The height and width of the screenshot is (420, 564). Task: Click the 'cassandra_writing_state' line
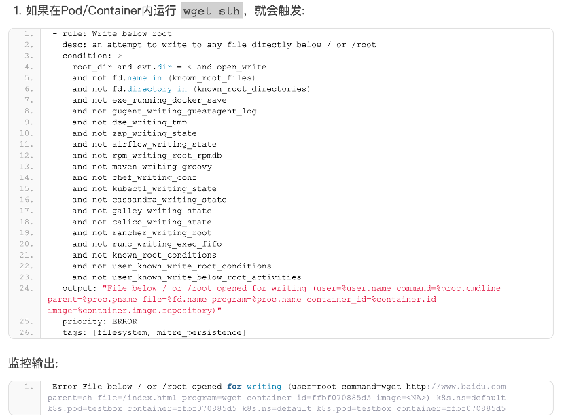tap(169, 200)
